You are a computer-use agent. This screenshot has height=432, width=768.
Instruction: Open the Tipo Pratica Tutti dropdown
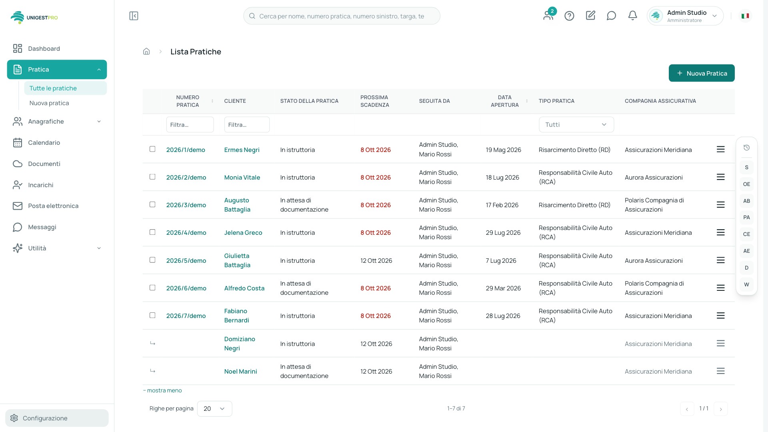click(x=576, y=125)
